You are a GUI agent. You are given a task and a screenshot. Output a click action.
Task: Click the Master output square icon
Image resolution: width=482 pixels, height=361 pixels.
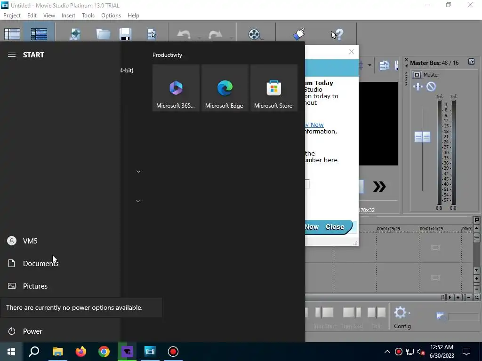click(x=417, y=75)
